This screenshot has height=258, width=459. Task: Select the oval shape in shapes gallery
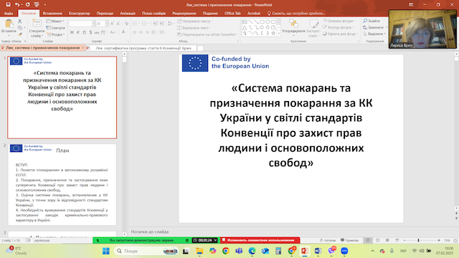(x=268, y=21)
